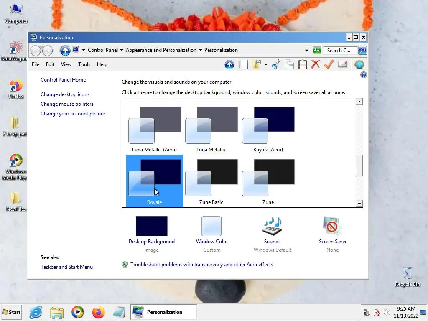Click the volume speaker tray icon

pyautogui.click(x=387, y=312)
